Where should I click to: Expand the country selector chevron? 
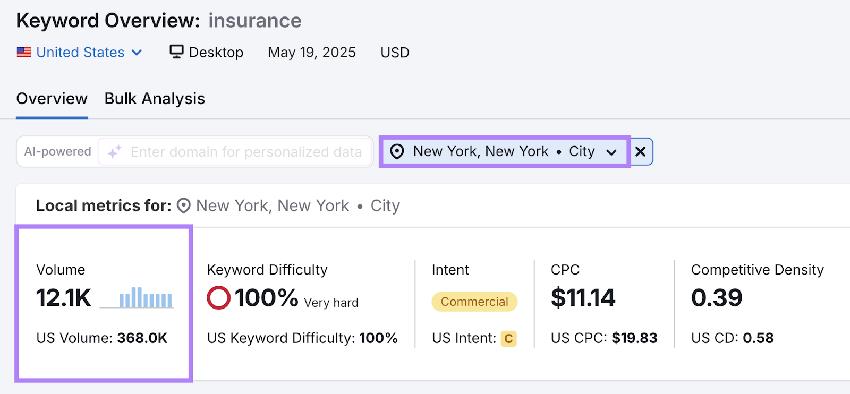137,52
